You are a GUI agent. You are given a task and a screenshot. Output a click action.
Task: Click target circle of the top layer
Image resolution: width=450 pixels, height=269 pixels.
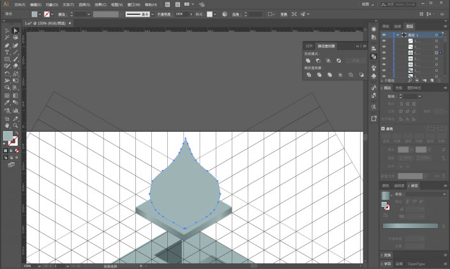436,35
